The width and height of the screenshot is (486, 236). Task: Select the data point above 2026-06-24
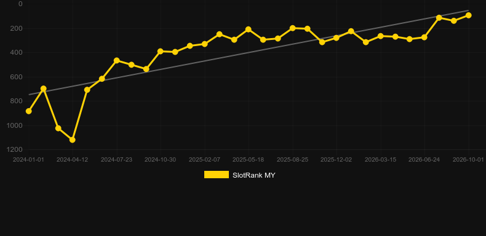pyautogui.click(x=424, y=37)
